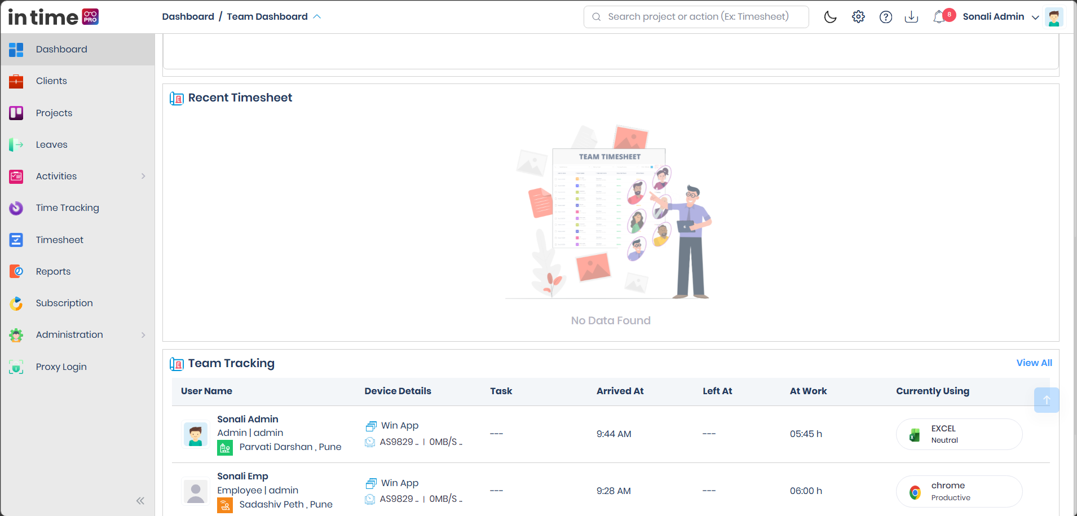The height and width of the screenshot is (516, 1077).
Task: Click the Activities sidebar icon
Action: click(16, 177)
